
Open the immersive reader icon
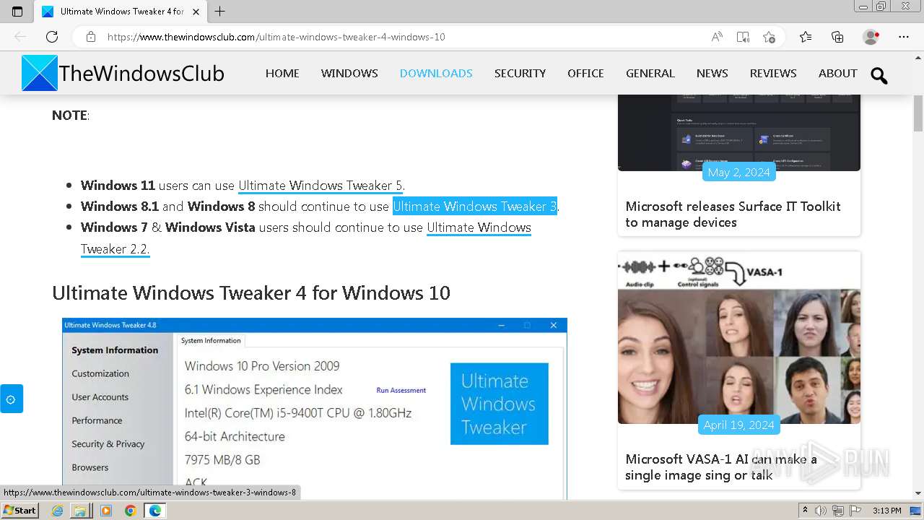pyautogui.click(x=743, y=37)
